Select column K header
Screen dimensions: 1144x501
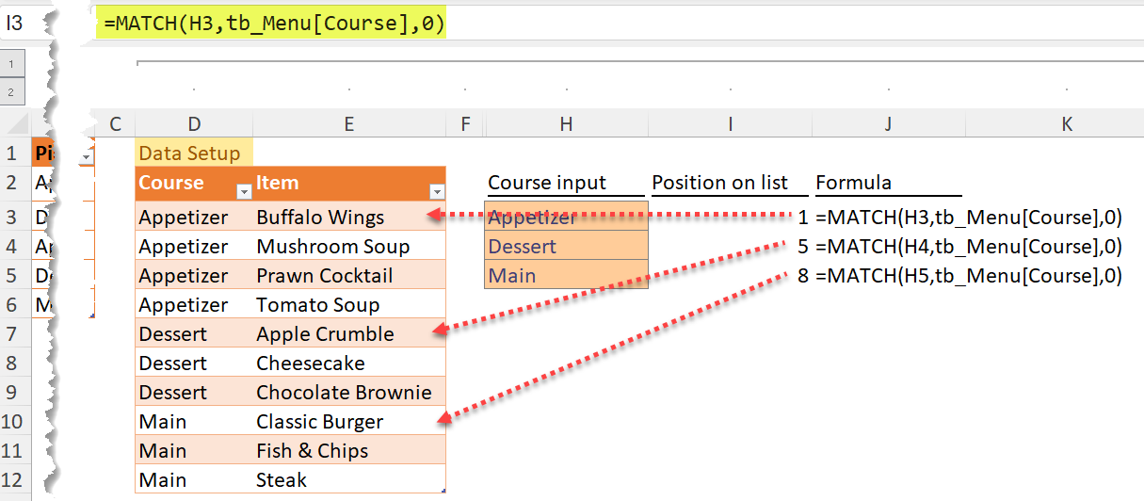point(1066,123)
